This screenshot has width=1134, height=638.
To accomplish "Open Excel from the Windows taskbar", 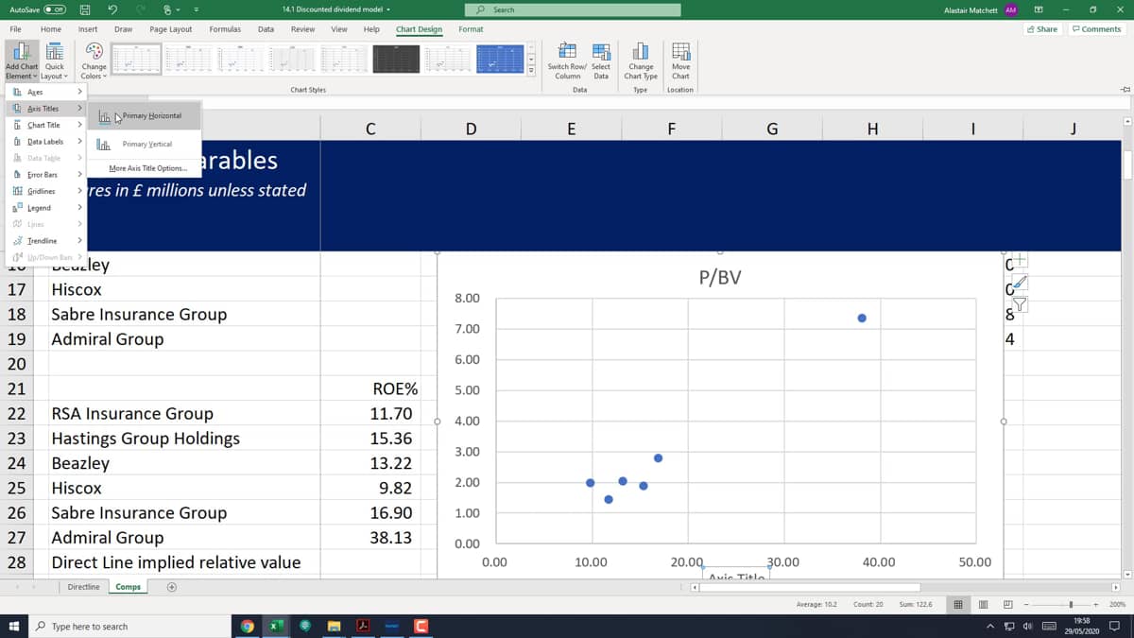I will click(277, 626).
